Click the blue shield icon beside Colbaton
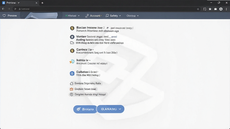This screenshot has width=230, height=129. pos(72,73)
